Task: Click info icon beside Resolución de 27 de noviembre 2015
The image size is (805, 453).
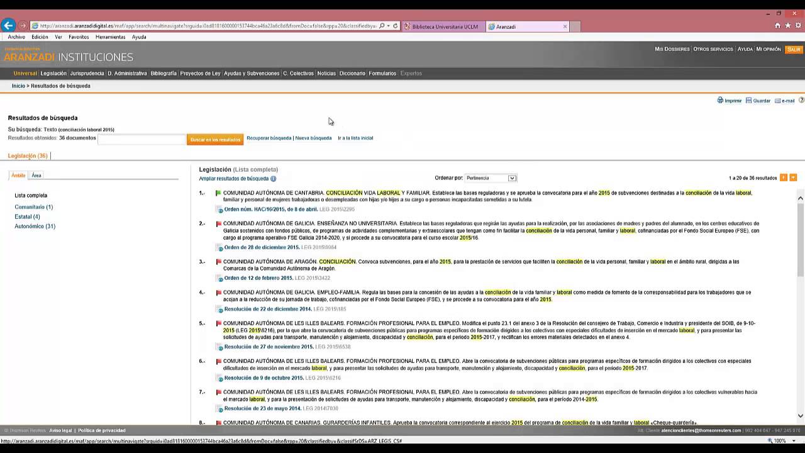Action: tap(221, 347)
